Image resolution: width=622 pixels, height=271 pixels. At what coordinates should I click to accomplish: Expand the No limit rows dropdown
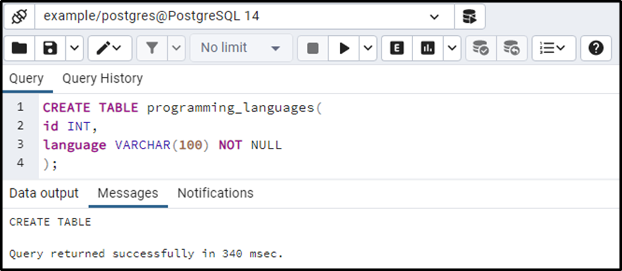[241, 49]
